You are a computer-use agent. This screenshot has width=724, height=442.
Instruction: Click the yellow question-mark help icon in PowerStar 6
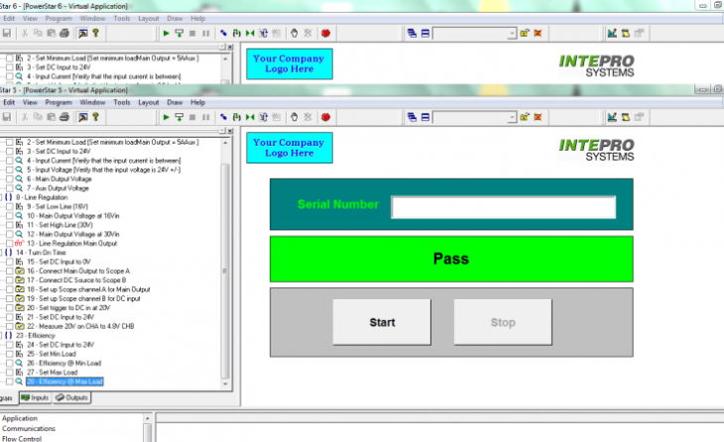[x=95, y=34]
